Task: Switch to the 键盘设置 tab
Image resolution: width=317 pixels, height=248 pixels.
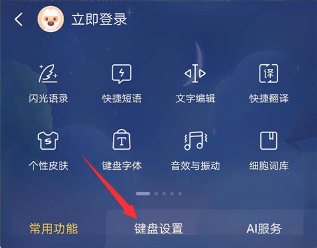Action: click(x=158, y=229)
